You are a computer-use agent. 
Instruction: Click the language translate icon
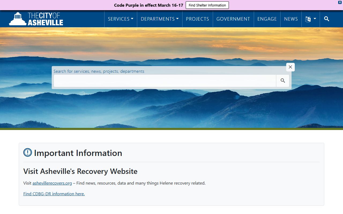coord(308,19)
